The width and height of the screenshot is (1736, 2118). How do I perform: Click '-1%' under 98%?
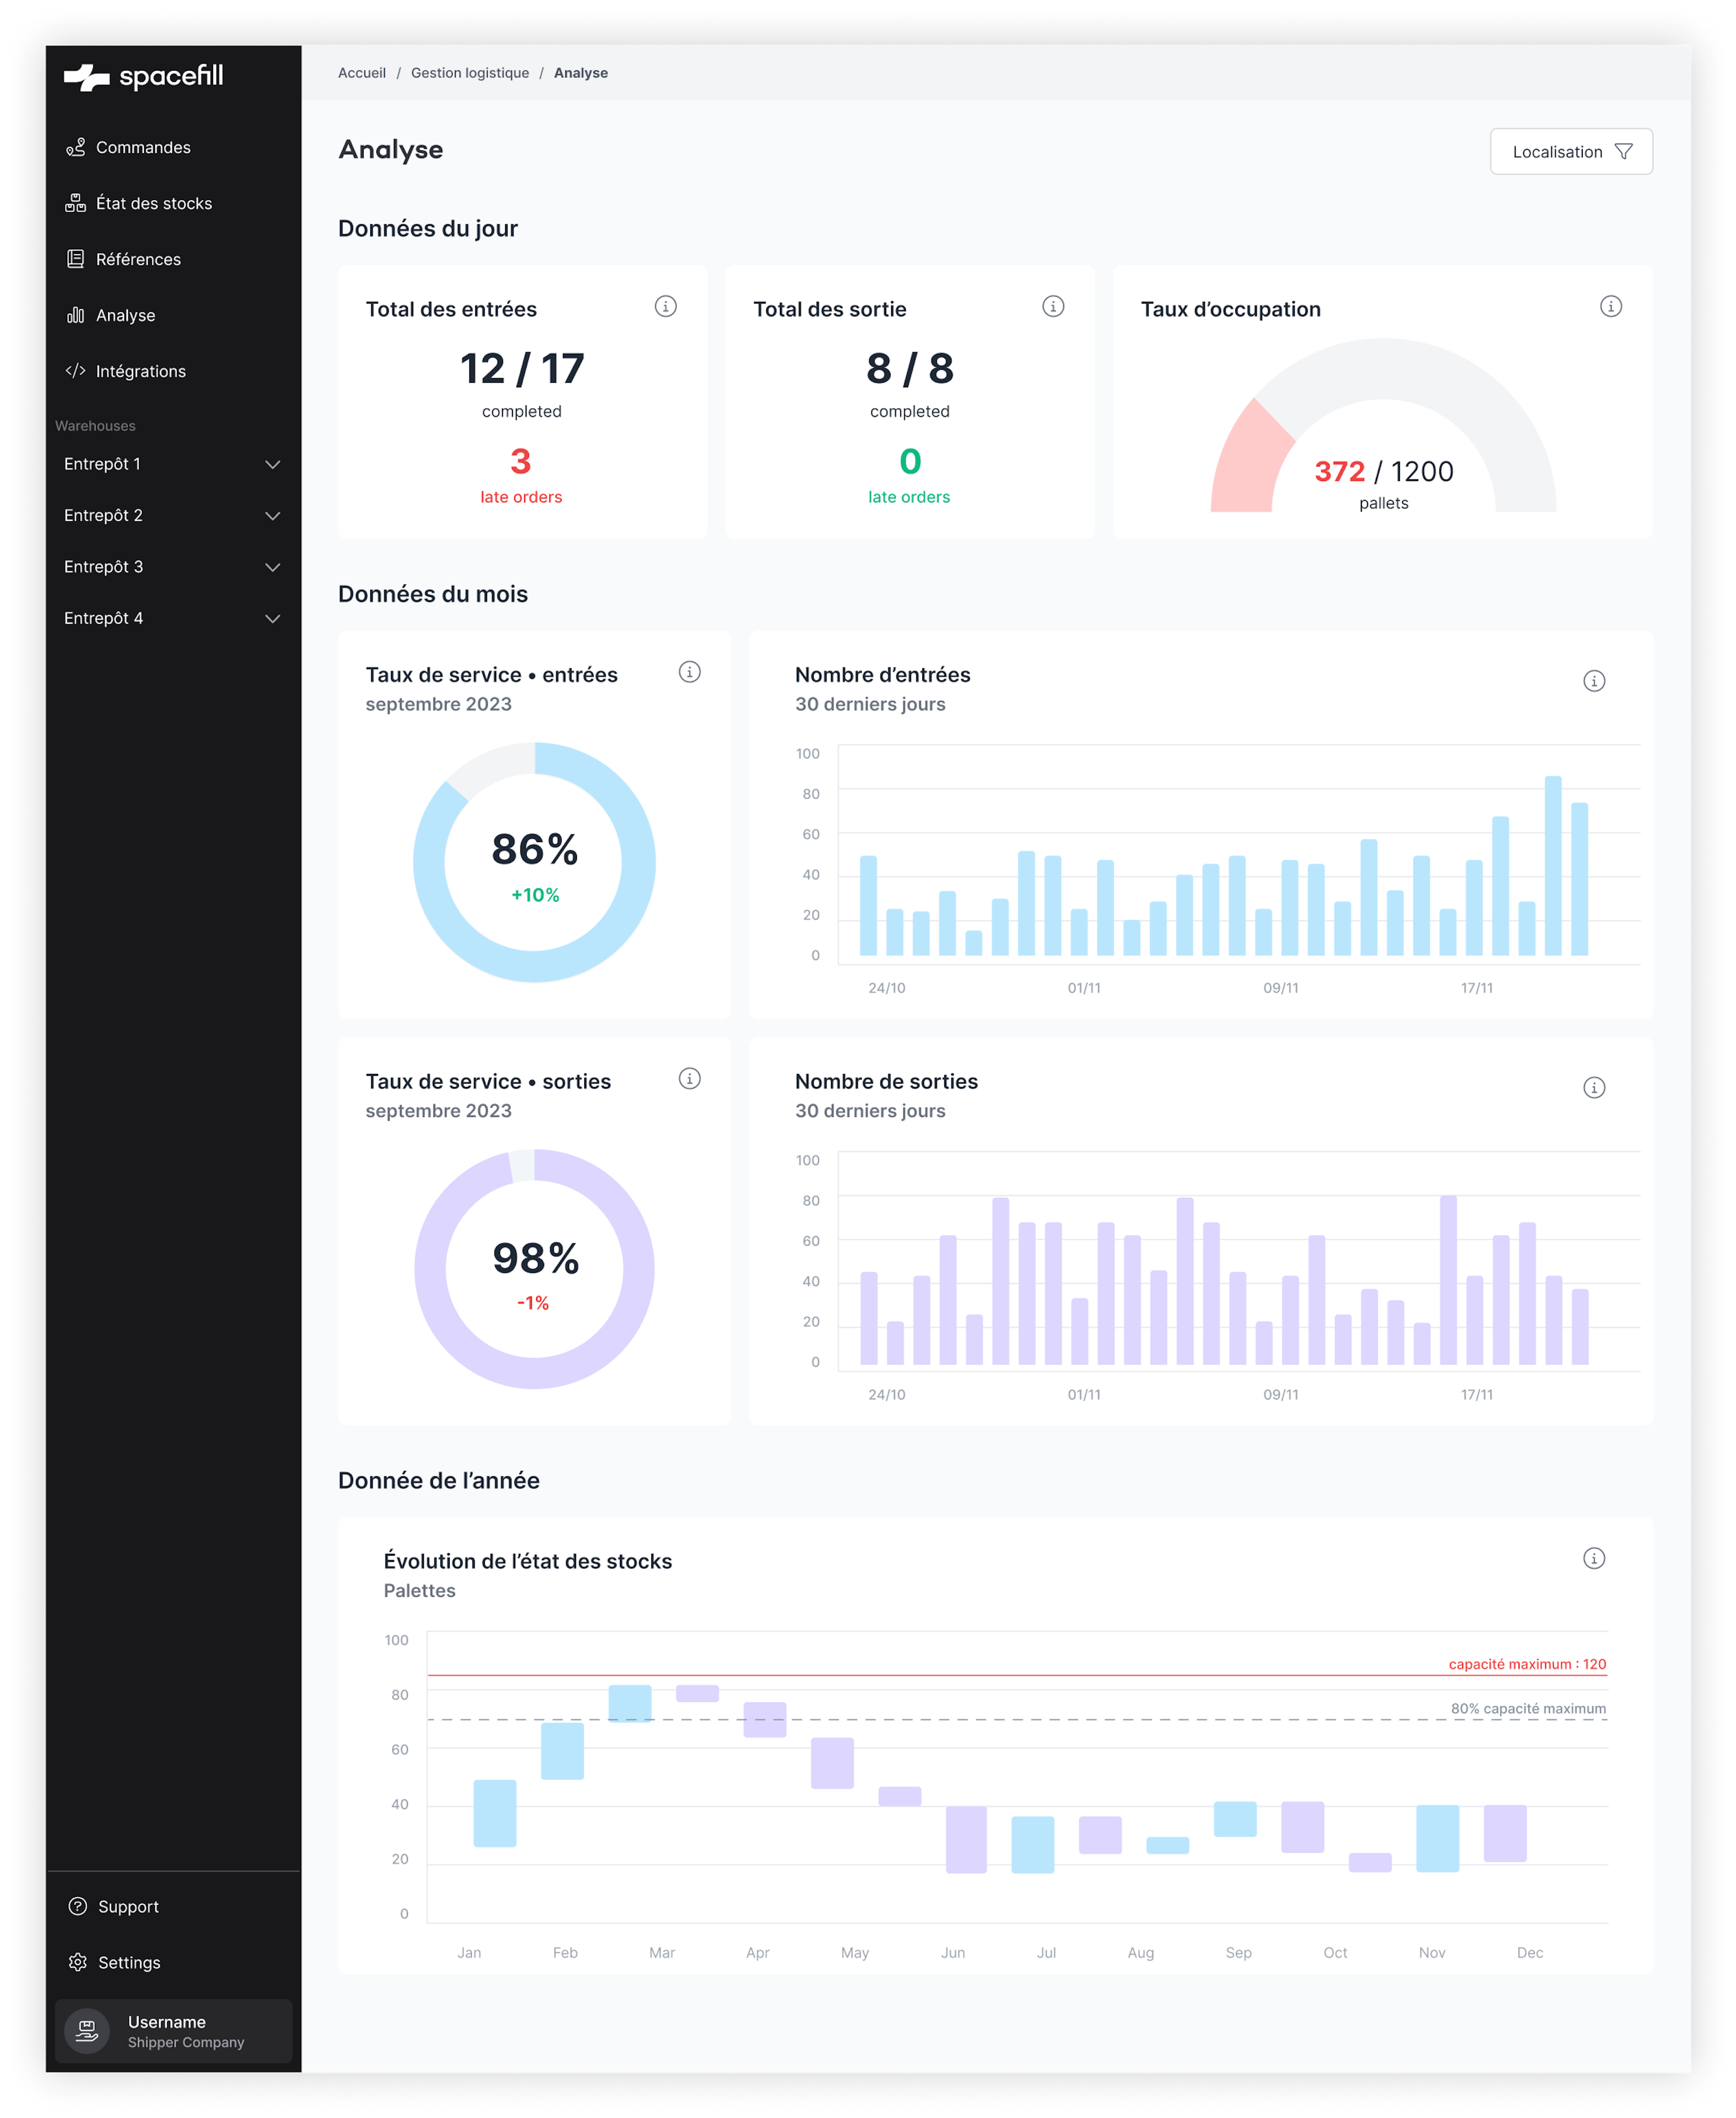[533, 1303]
